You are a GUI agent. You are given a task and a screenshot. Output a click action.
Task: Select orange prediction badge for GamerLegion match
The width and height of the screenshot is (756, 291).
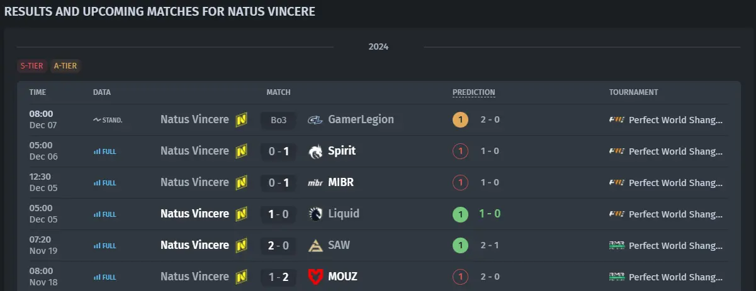(460, 119)
